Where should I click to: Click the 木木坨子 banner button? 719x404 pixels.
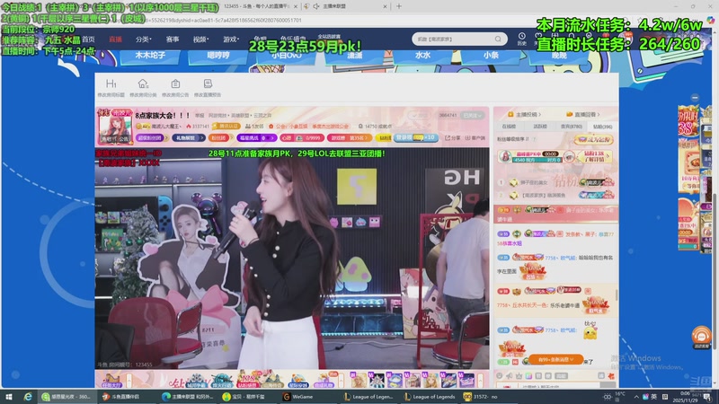(150, 56)
